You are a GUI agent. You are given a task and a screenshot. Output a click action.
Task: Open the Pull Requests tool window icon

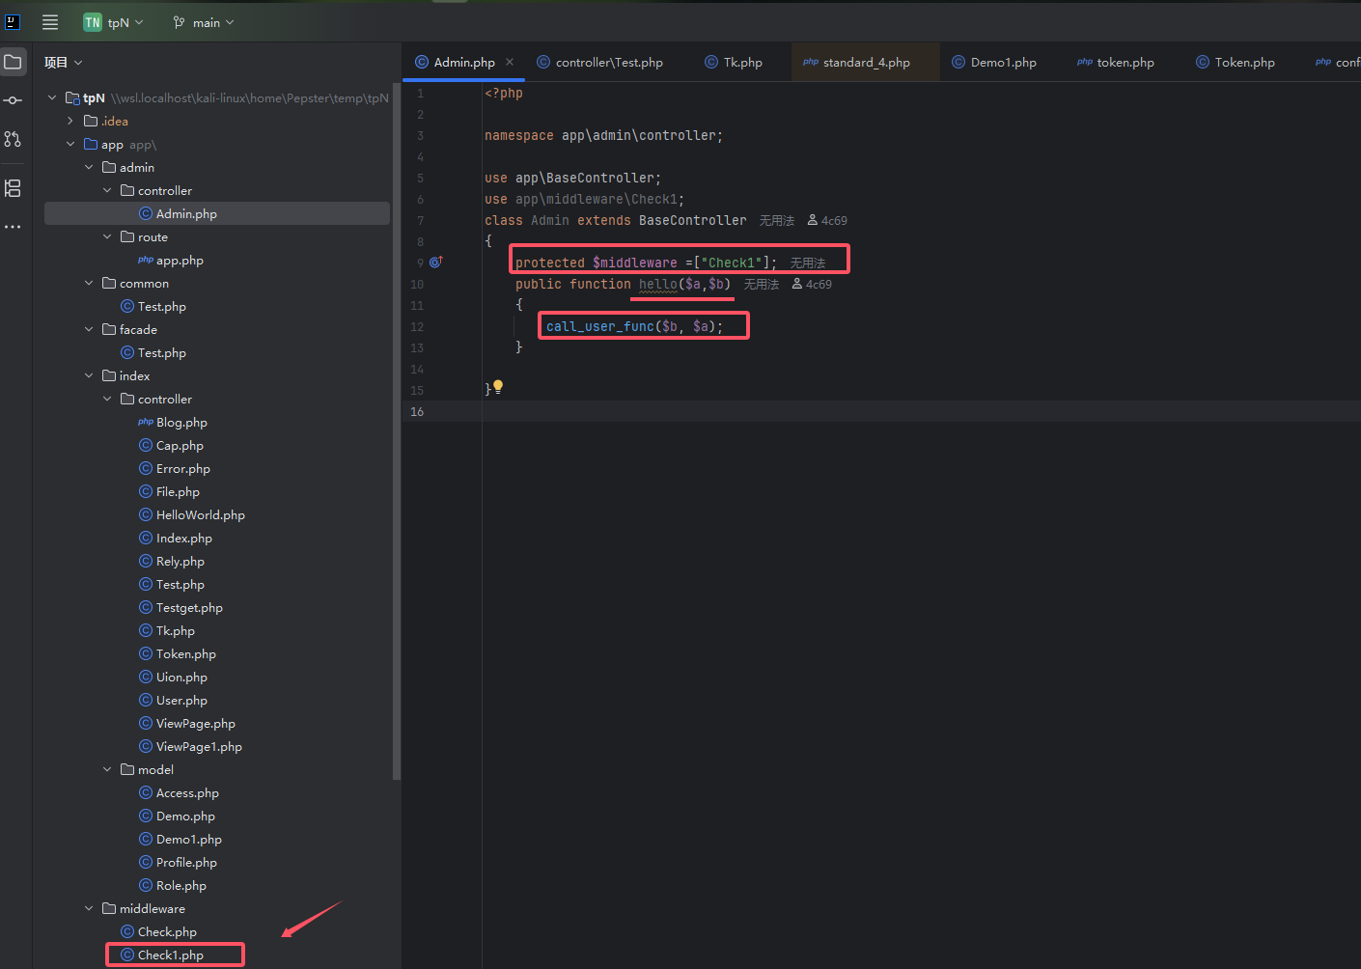(14, 139)
